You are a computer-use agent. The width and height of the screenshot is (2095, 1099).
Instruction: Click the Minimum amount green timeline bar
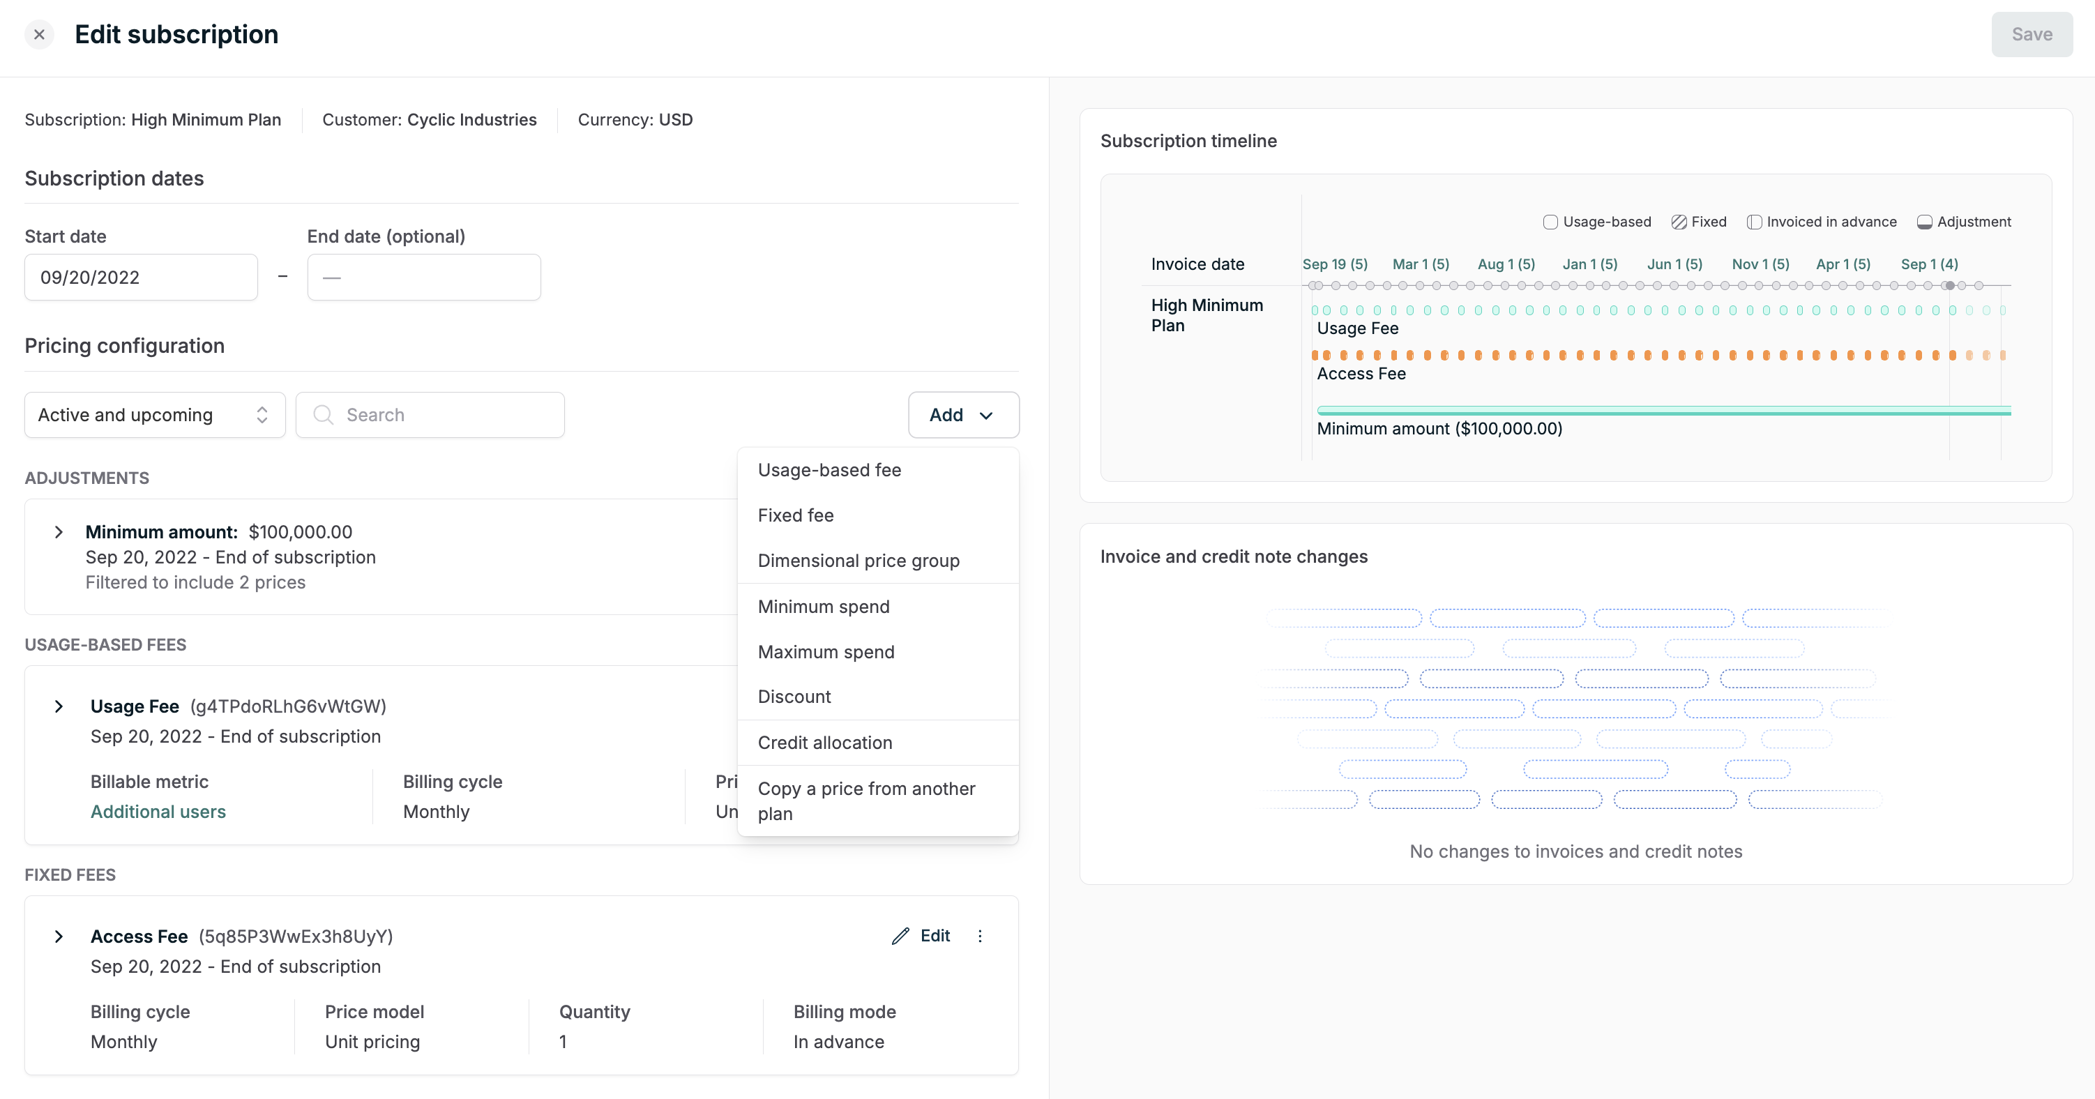(1663, 411)
